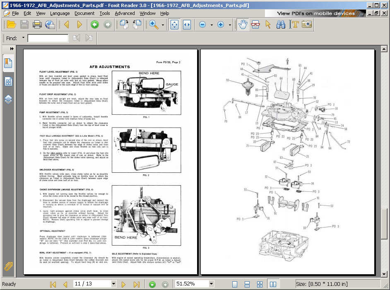The width and height of the screenshot is (390, 290).
Task: Switch to facing pages layout
Action: (273, 284)
